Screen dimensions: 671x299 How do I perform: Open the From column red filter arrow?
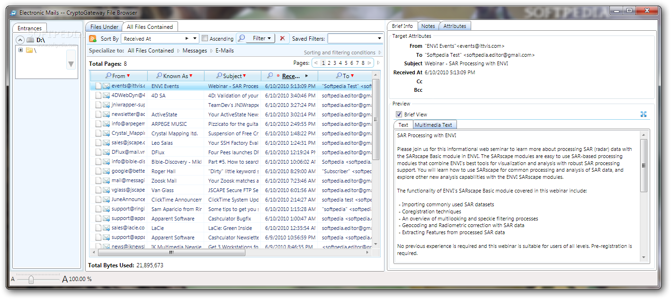[x=128, y=76]
